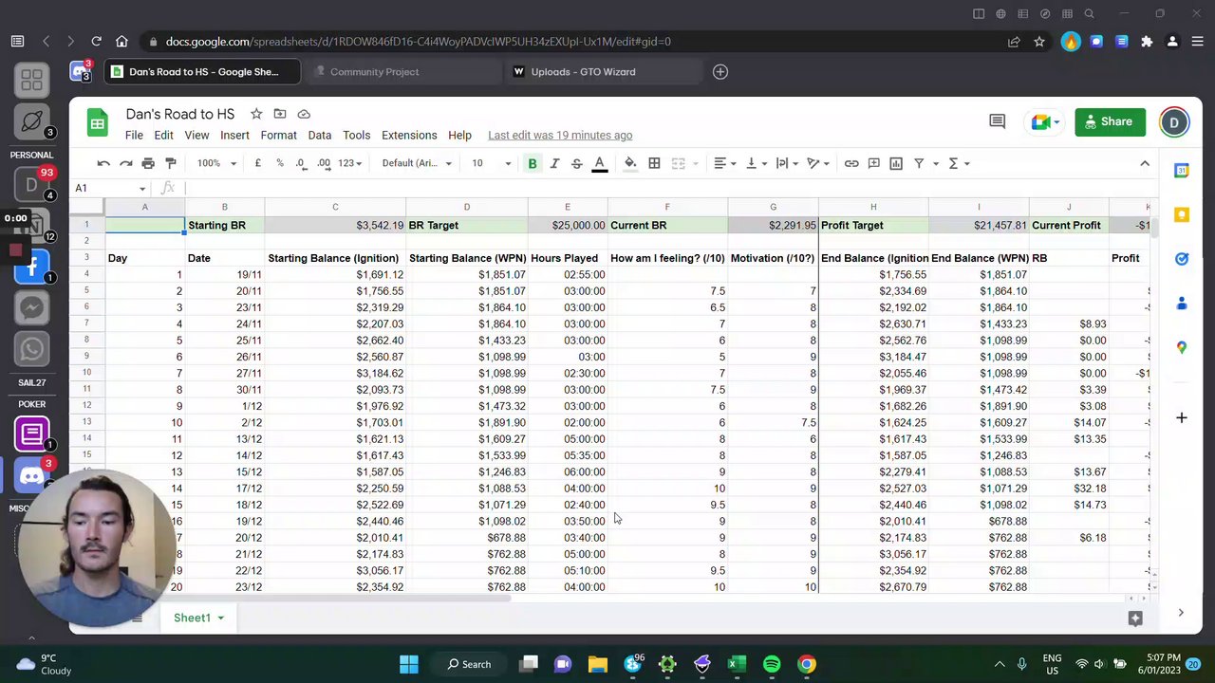This screenshot has height=683, width=1215.
Task: Open the font size 10 dropdown
Action: pos(491,163)
